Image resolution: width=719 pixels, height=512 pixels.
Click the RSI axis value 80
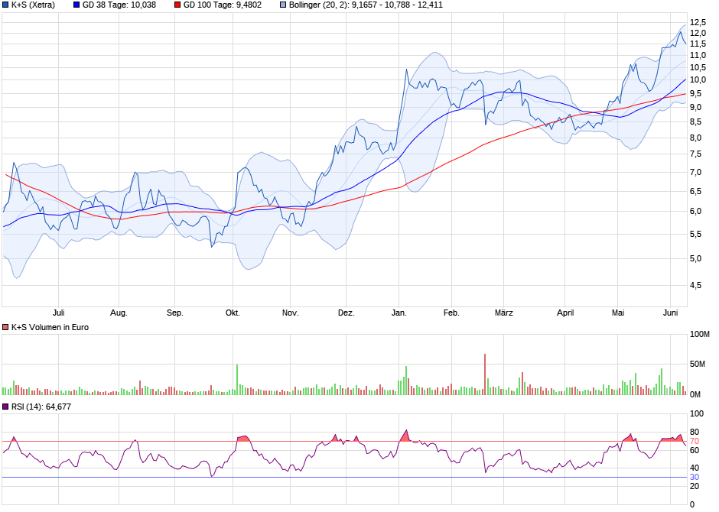click(x=695, y=432)
